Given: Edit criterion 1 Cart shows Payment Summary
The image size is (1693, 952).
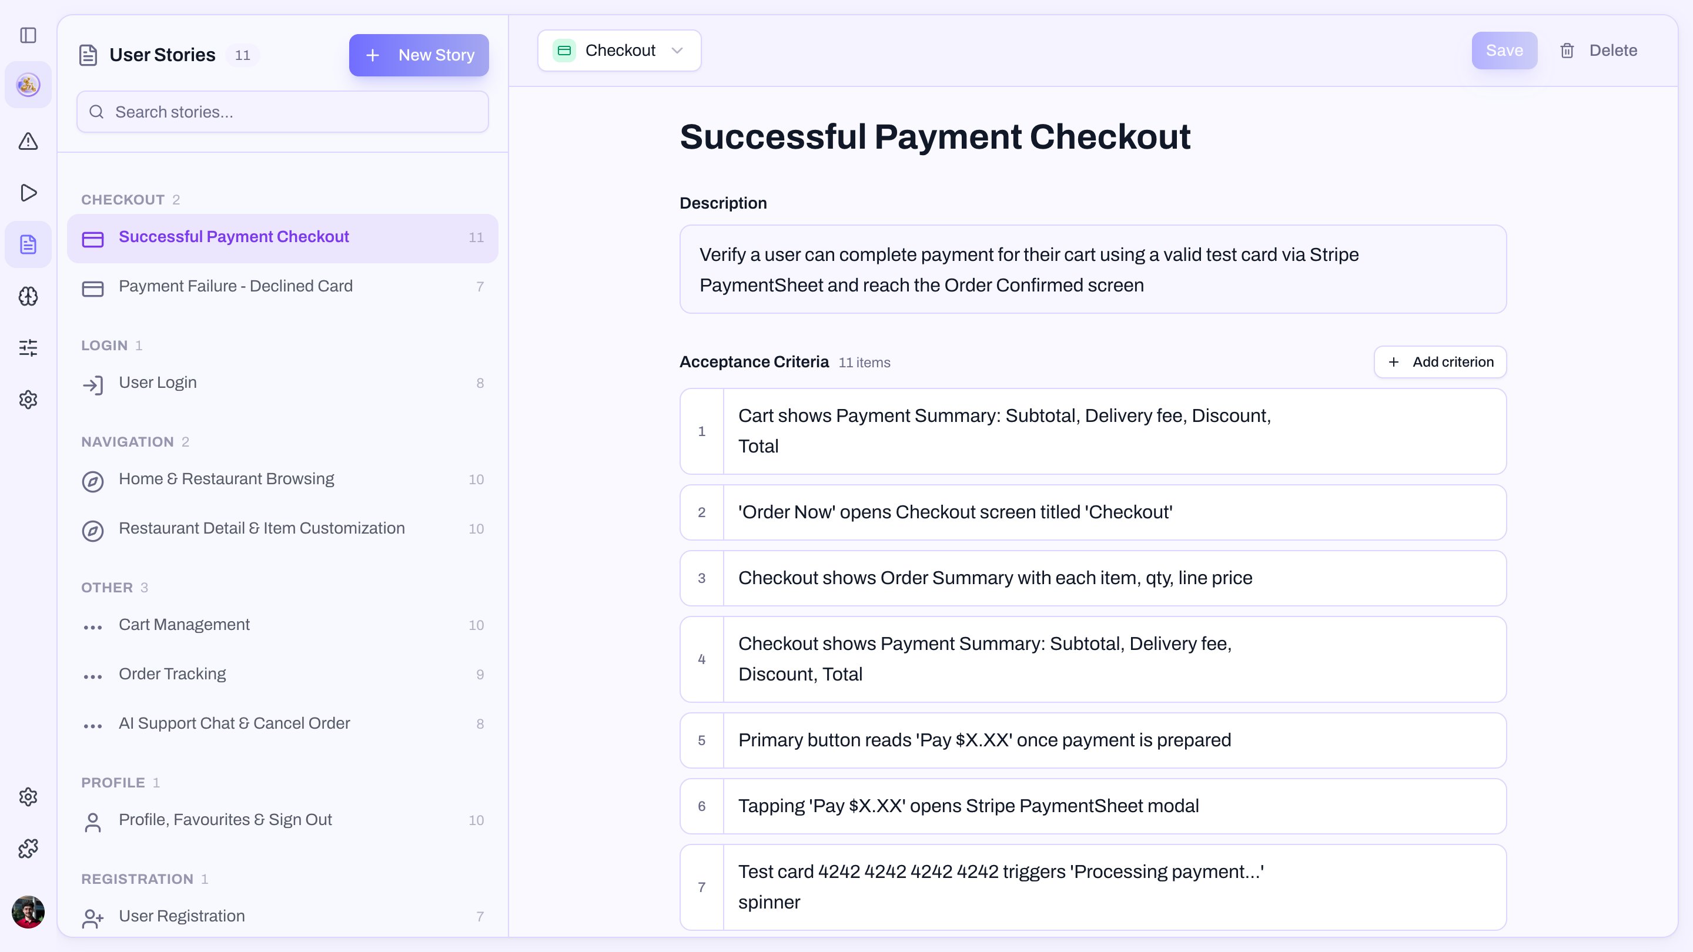Looking at the screenshot, I should (1093, 431).
